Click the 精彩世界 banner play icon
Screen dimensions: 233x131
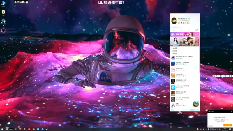click(172, 34)
